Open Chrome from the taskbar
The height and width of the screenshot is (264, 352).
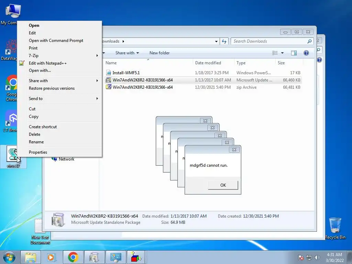point(73,257)
